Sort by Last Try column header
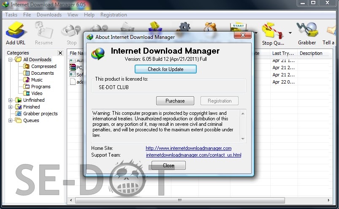The width and height of the screenshot is (339, 209). click(x=284, y=53)
